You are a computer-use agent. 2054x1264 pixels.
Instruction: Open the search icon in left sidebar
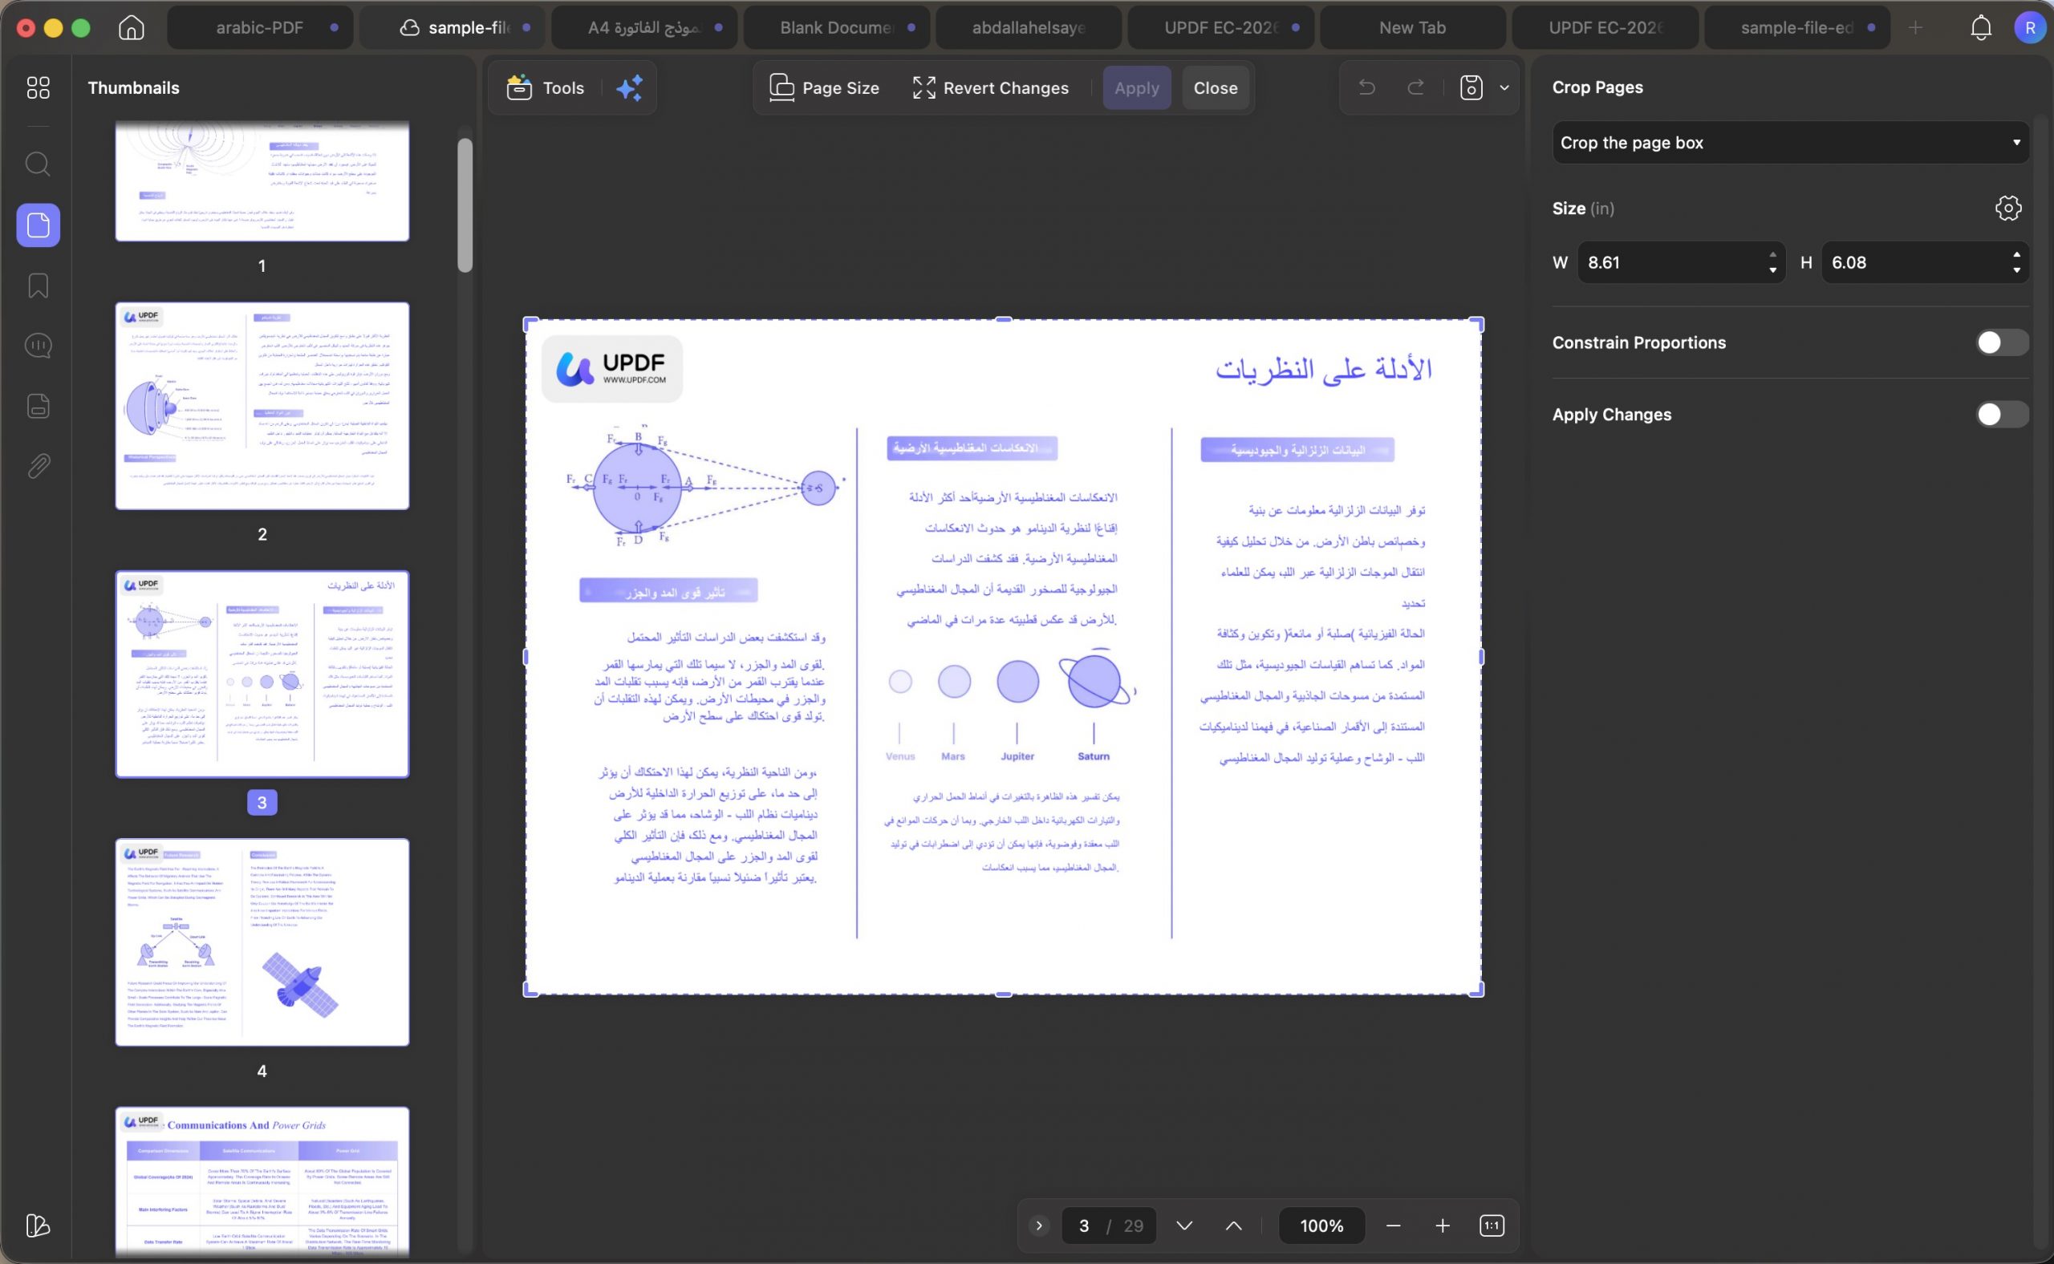coord(38,164)
